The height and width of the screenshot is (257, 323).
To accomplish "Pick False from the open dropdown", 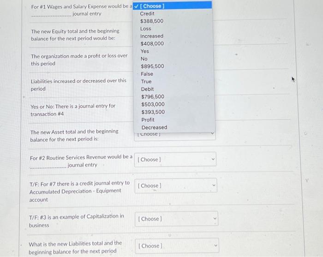I will pos(147,74).
